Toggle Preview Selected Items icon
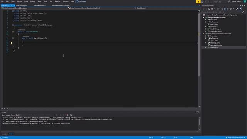Viewport: 247px width, 139px height. 240,9
